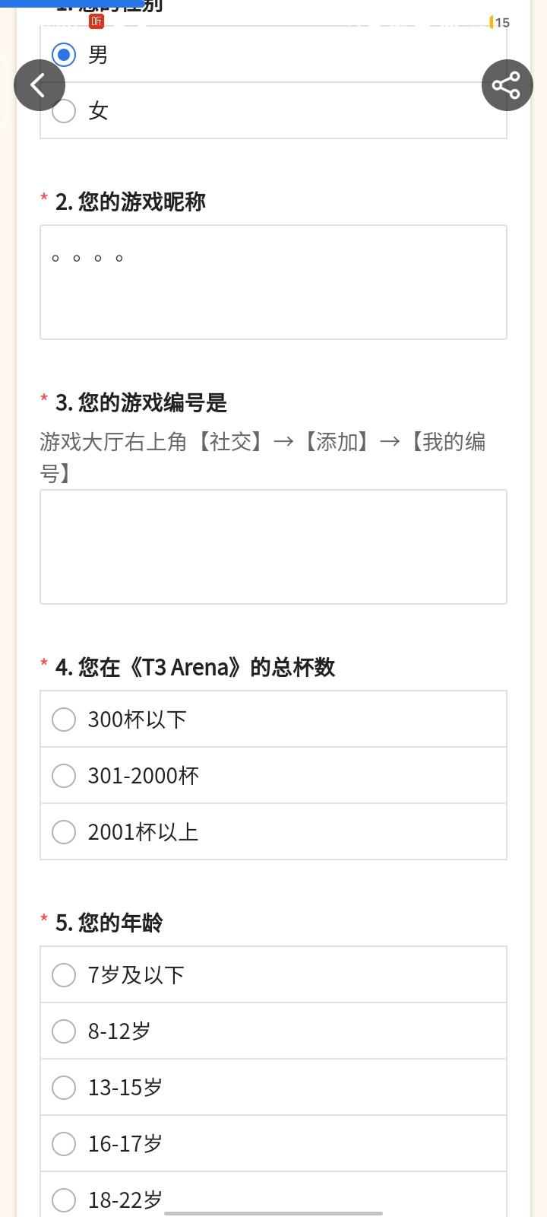Select the 7岁及以下 age option
The width and height of the screenshot is (547, 1217).
pyautogui.click(x=64, y=975)
